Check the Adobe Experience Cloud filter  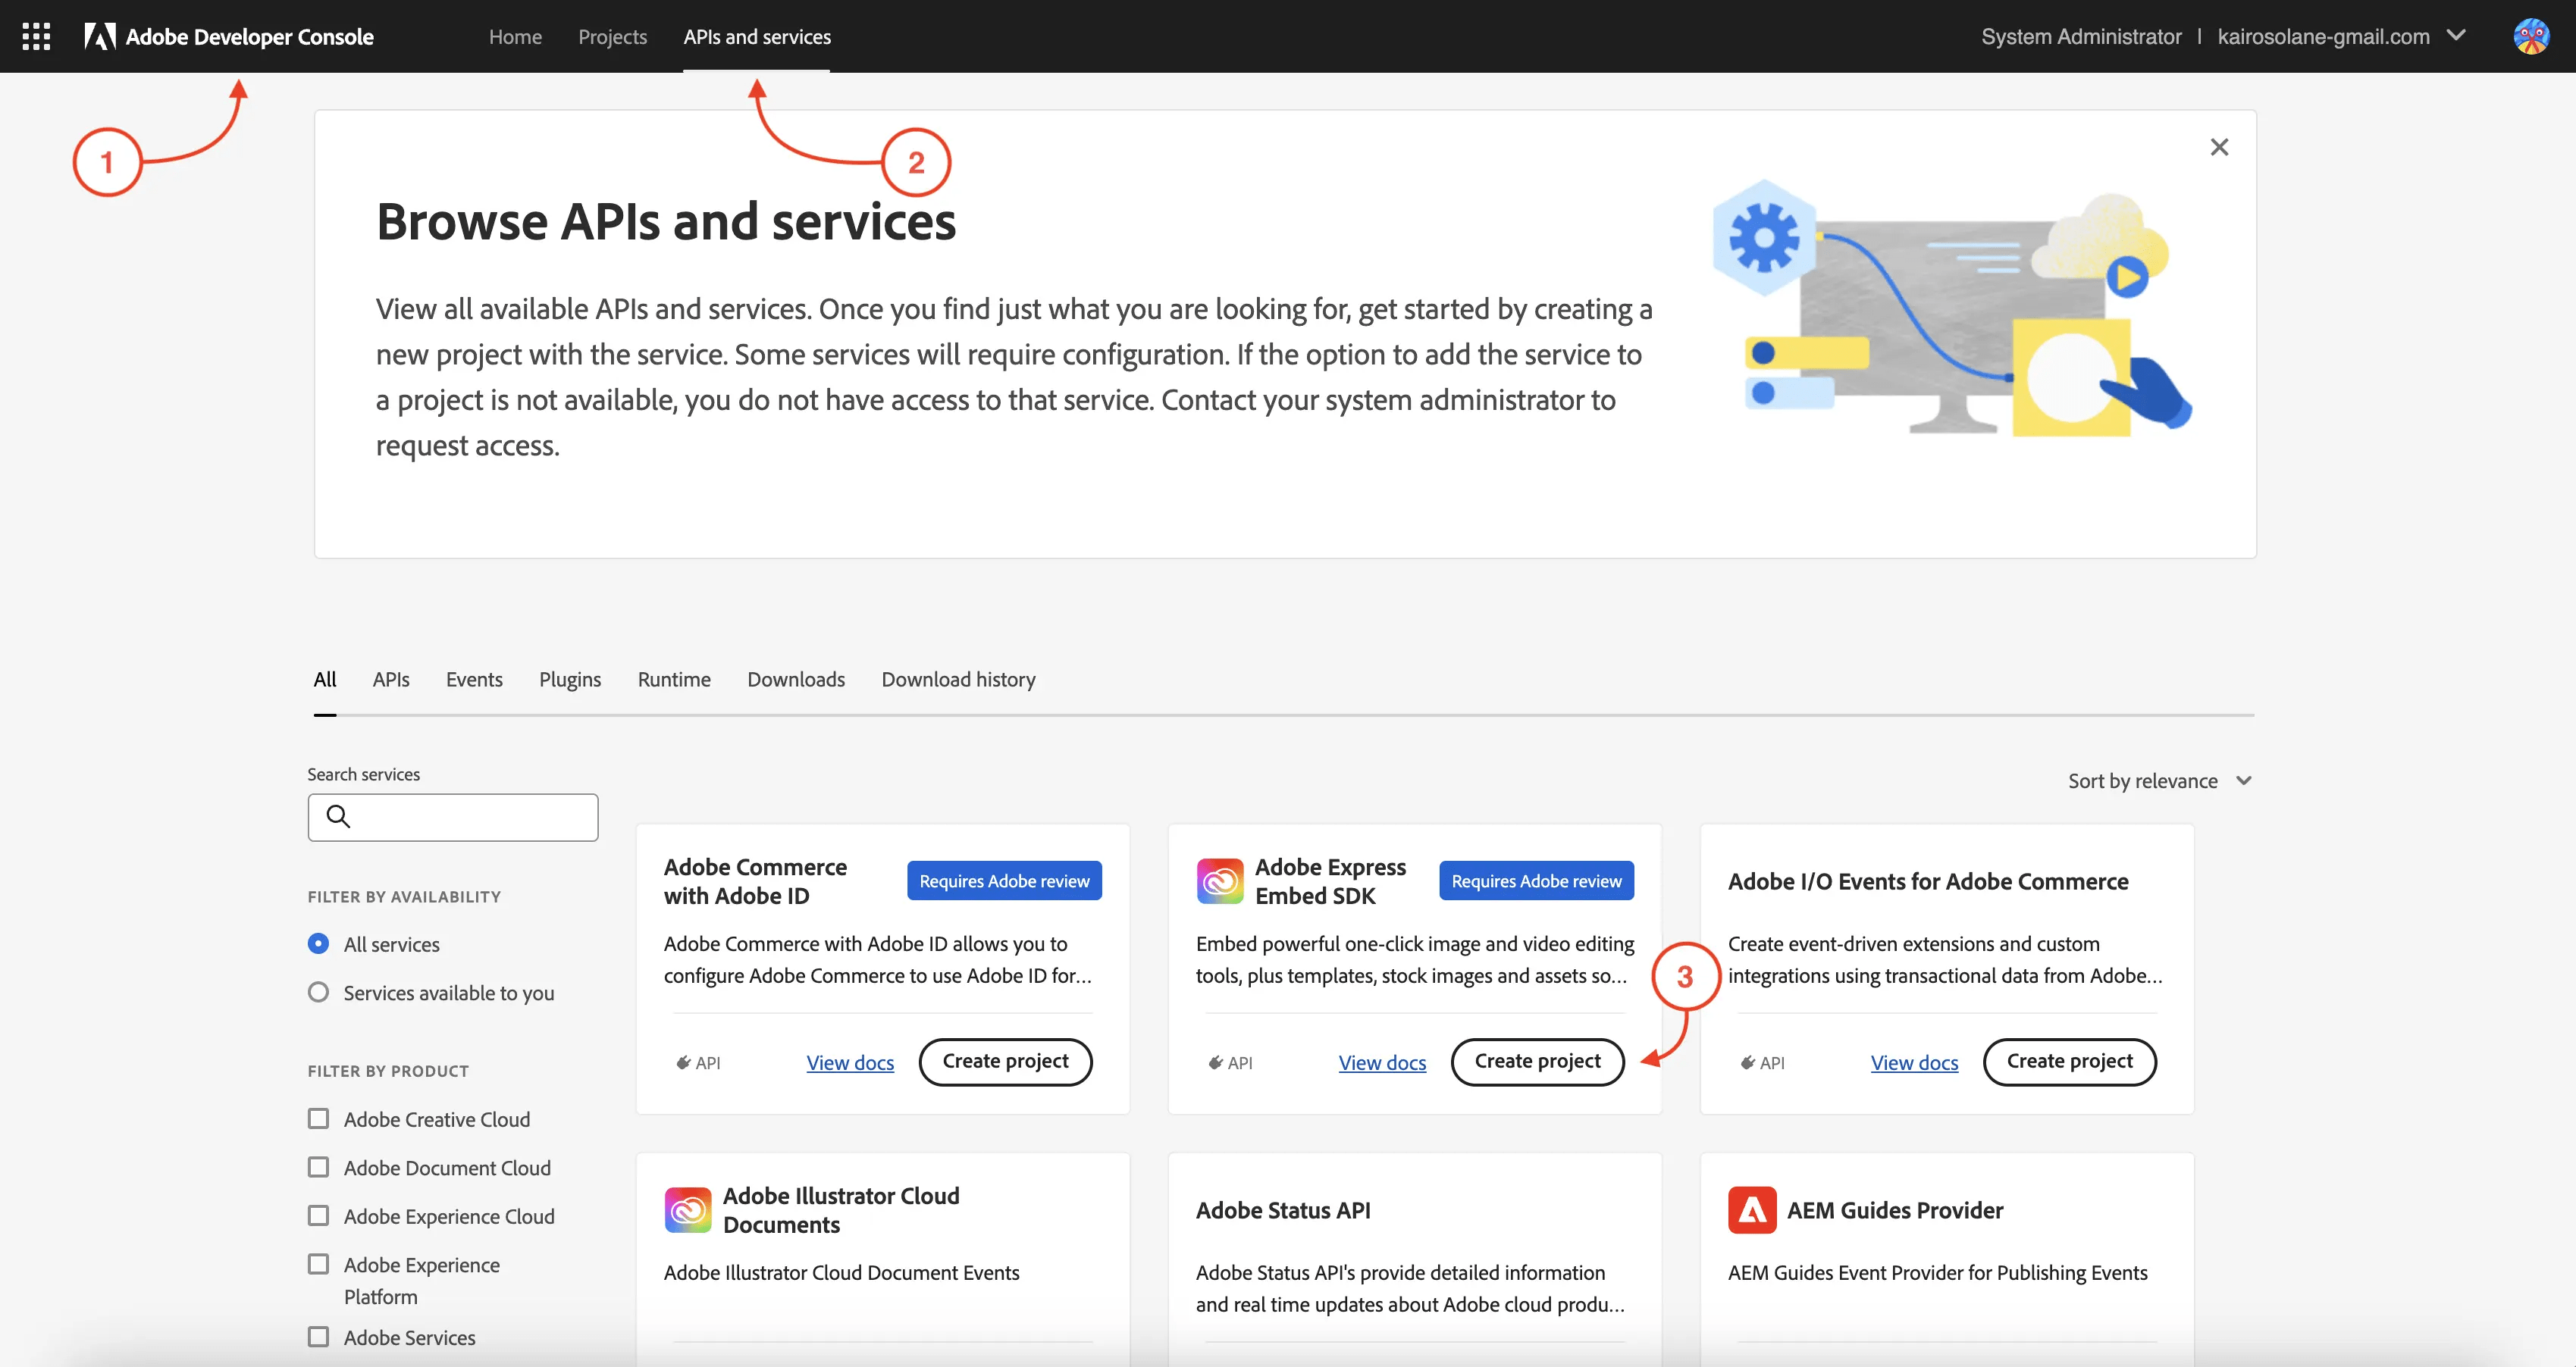[318, 1216]
